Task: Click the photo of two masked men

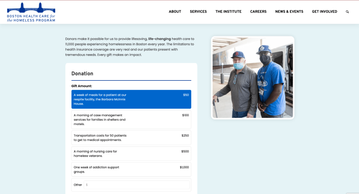Action: click(252, 77)
